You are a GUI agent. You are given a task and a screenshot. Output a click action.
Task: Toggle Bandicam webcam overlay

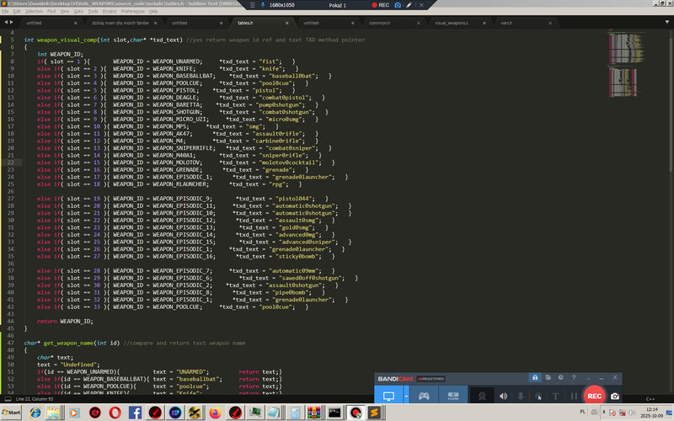tap(482, 396)
